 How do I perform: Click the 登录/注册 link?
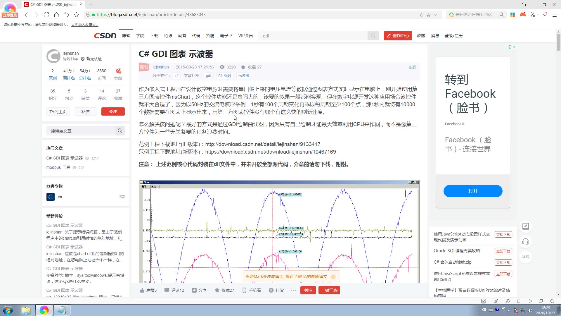[453, 35]
